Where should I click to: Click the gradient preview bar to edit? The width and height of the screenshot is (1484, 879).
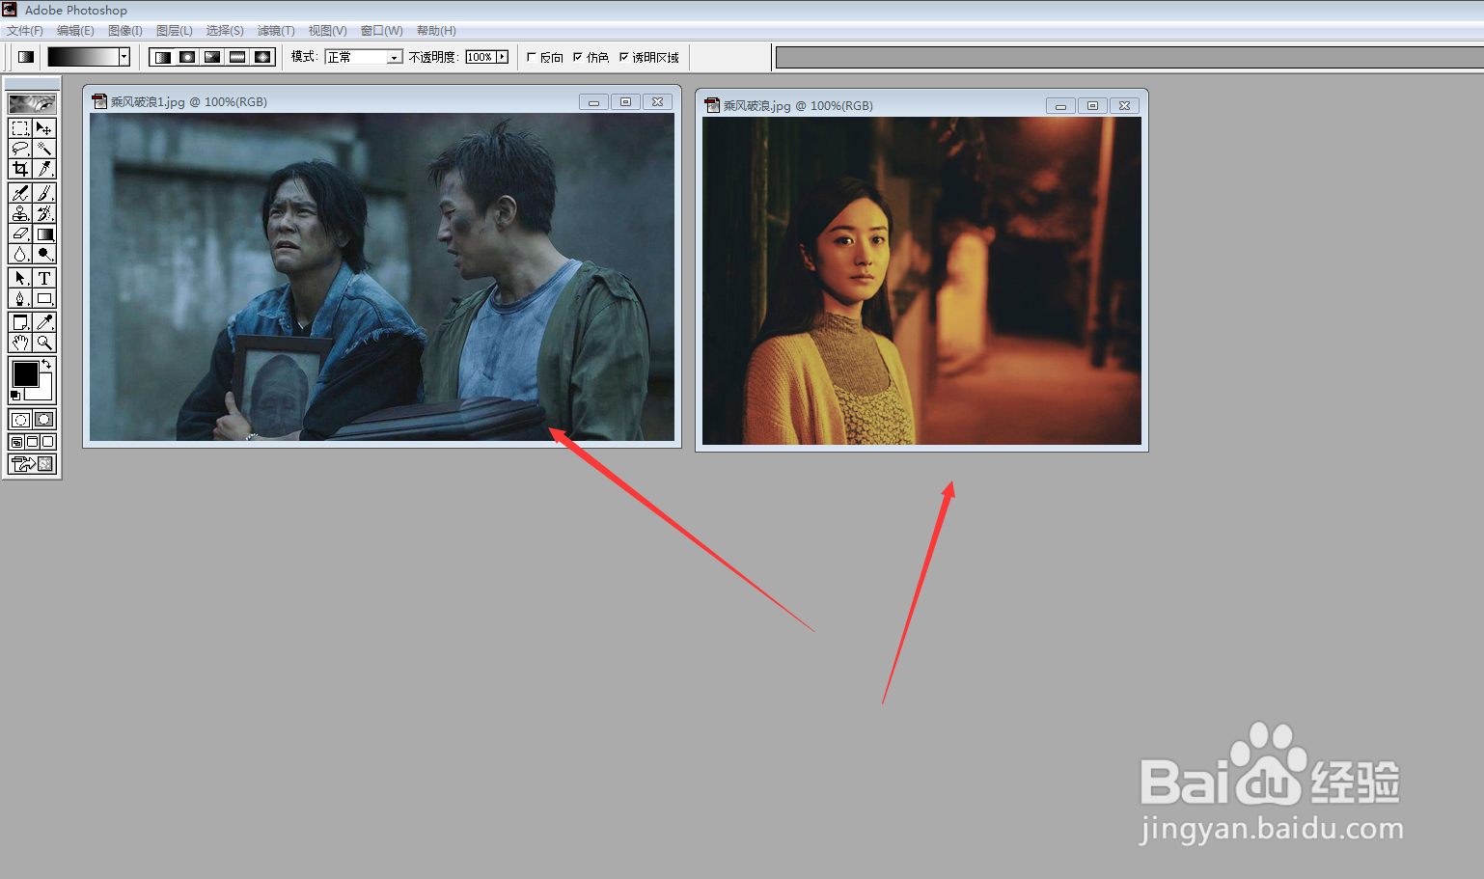[83, 57]
